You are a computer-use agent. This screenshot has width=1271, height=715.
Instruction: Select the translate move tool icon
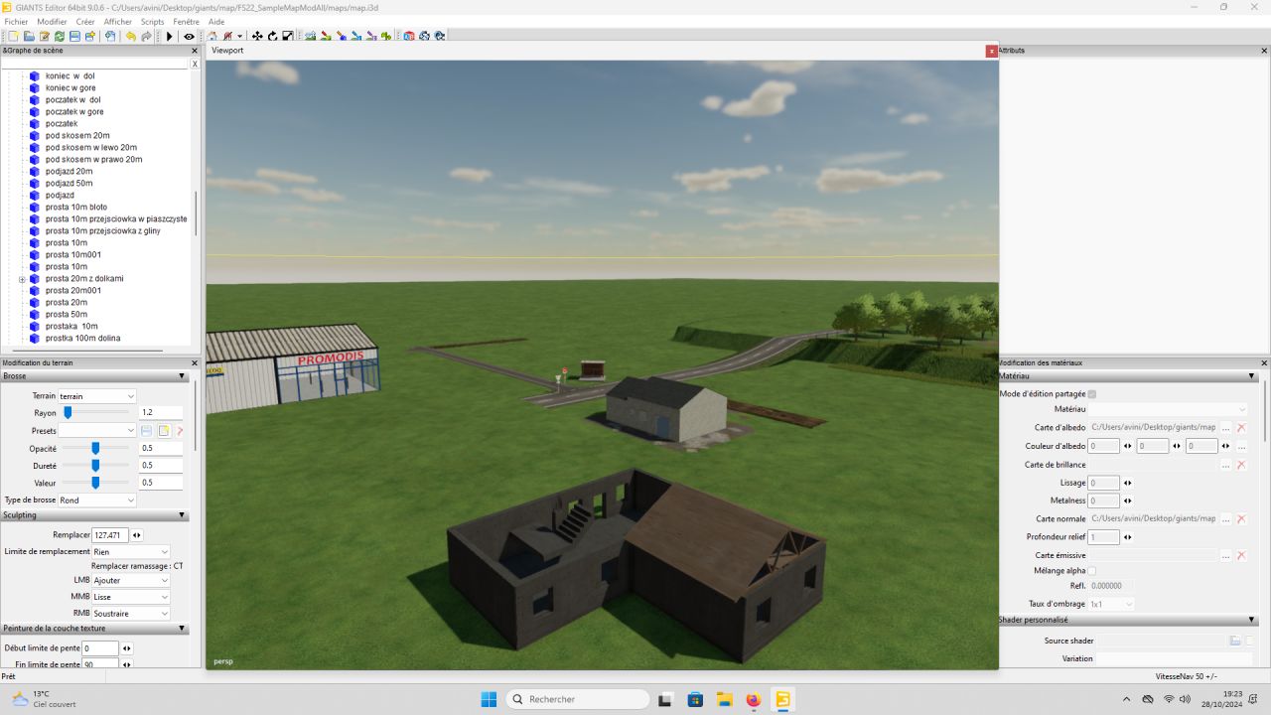[257, 37]
